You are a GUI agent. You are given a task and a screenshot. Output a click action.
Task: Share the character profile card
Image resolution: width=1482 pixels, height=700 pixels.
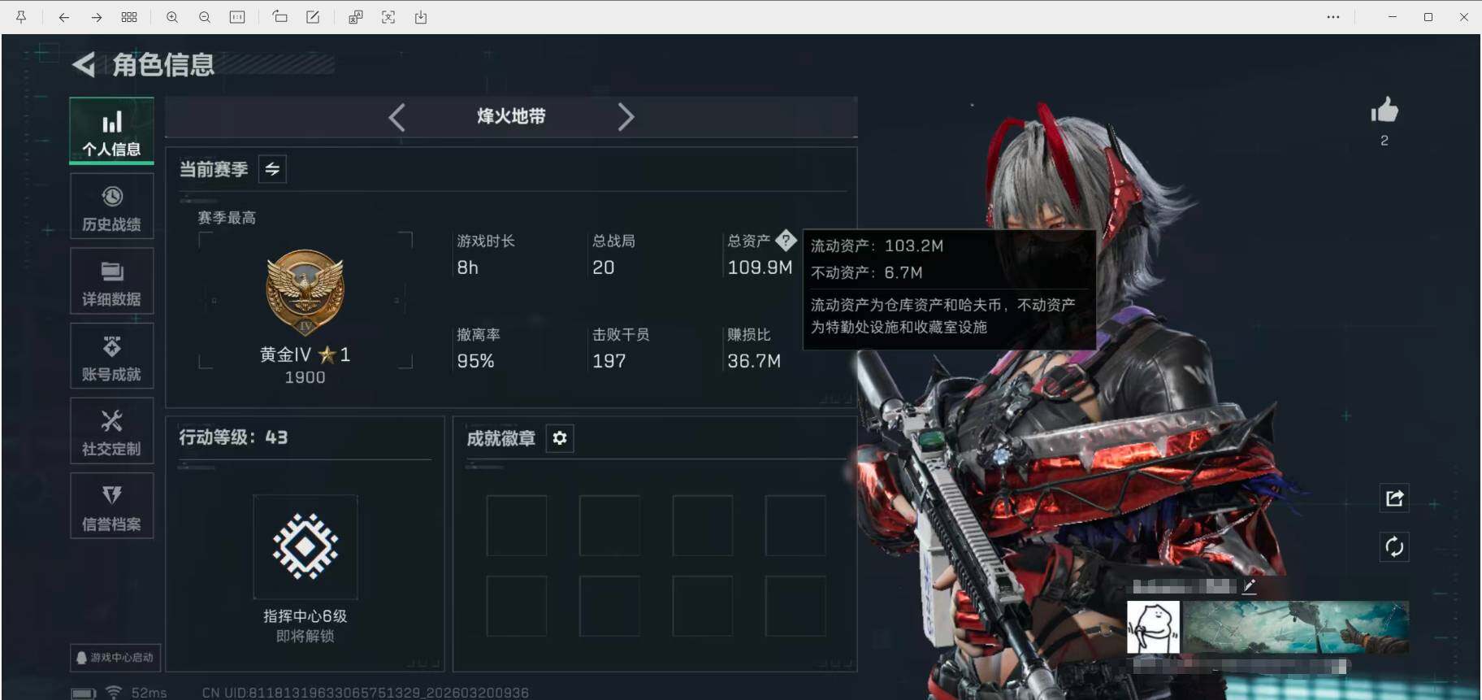click(x=1394, y=498)
